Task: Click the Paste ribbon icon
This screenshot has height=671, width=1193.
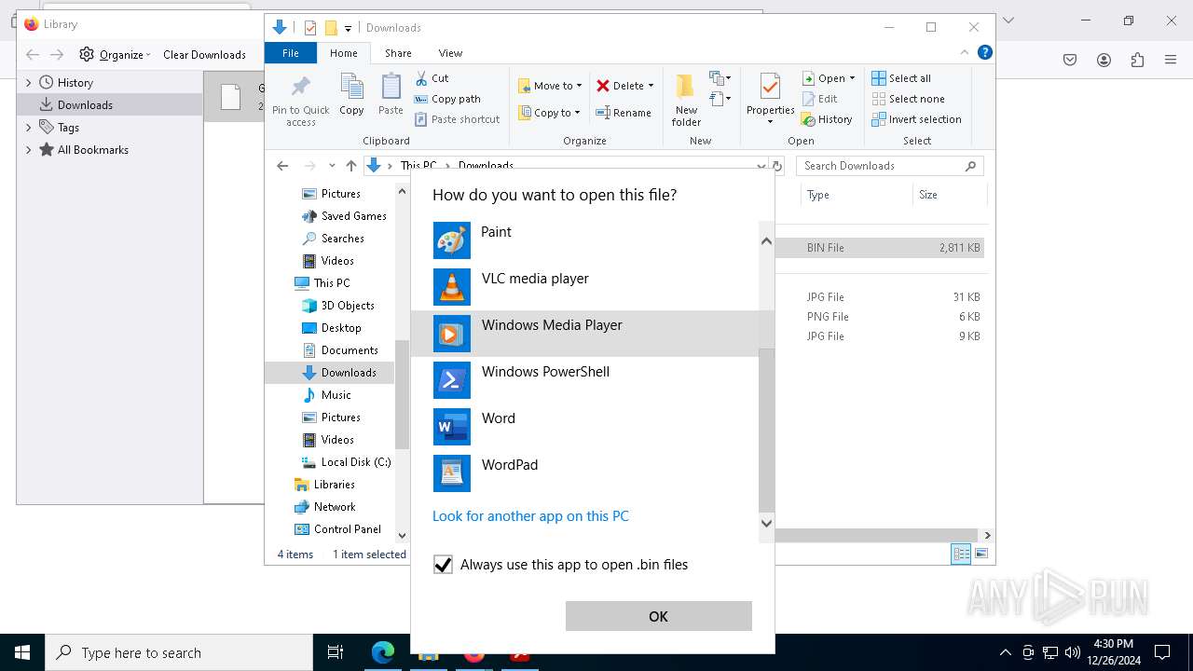Action: pyautogui.click(x=391, y=95)
